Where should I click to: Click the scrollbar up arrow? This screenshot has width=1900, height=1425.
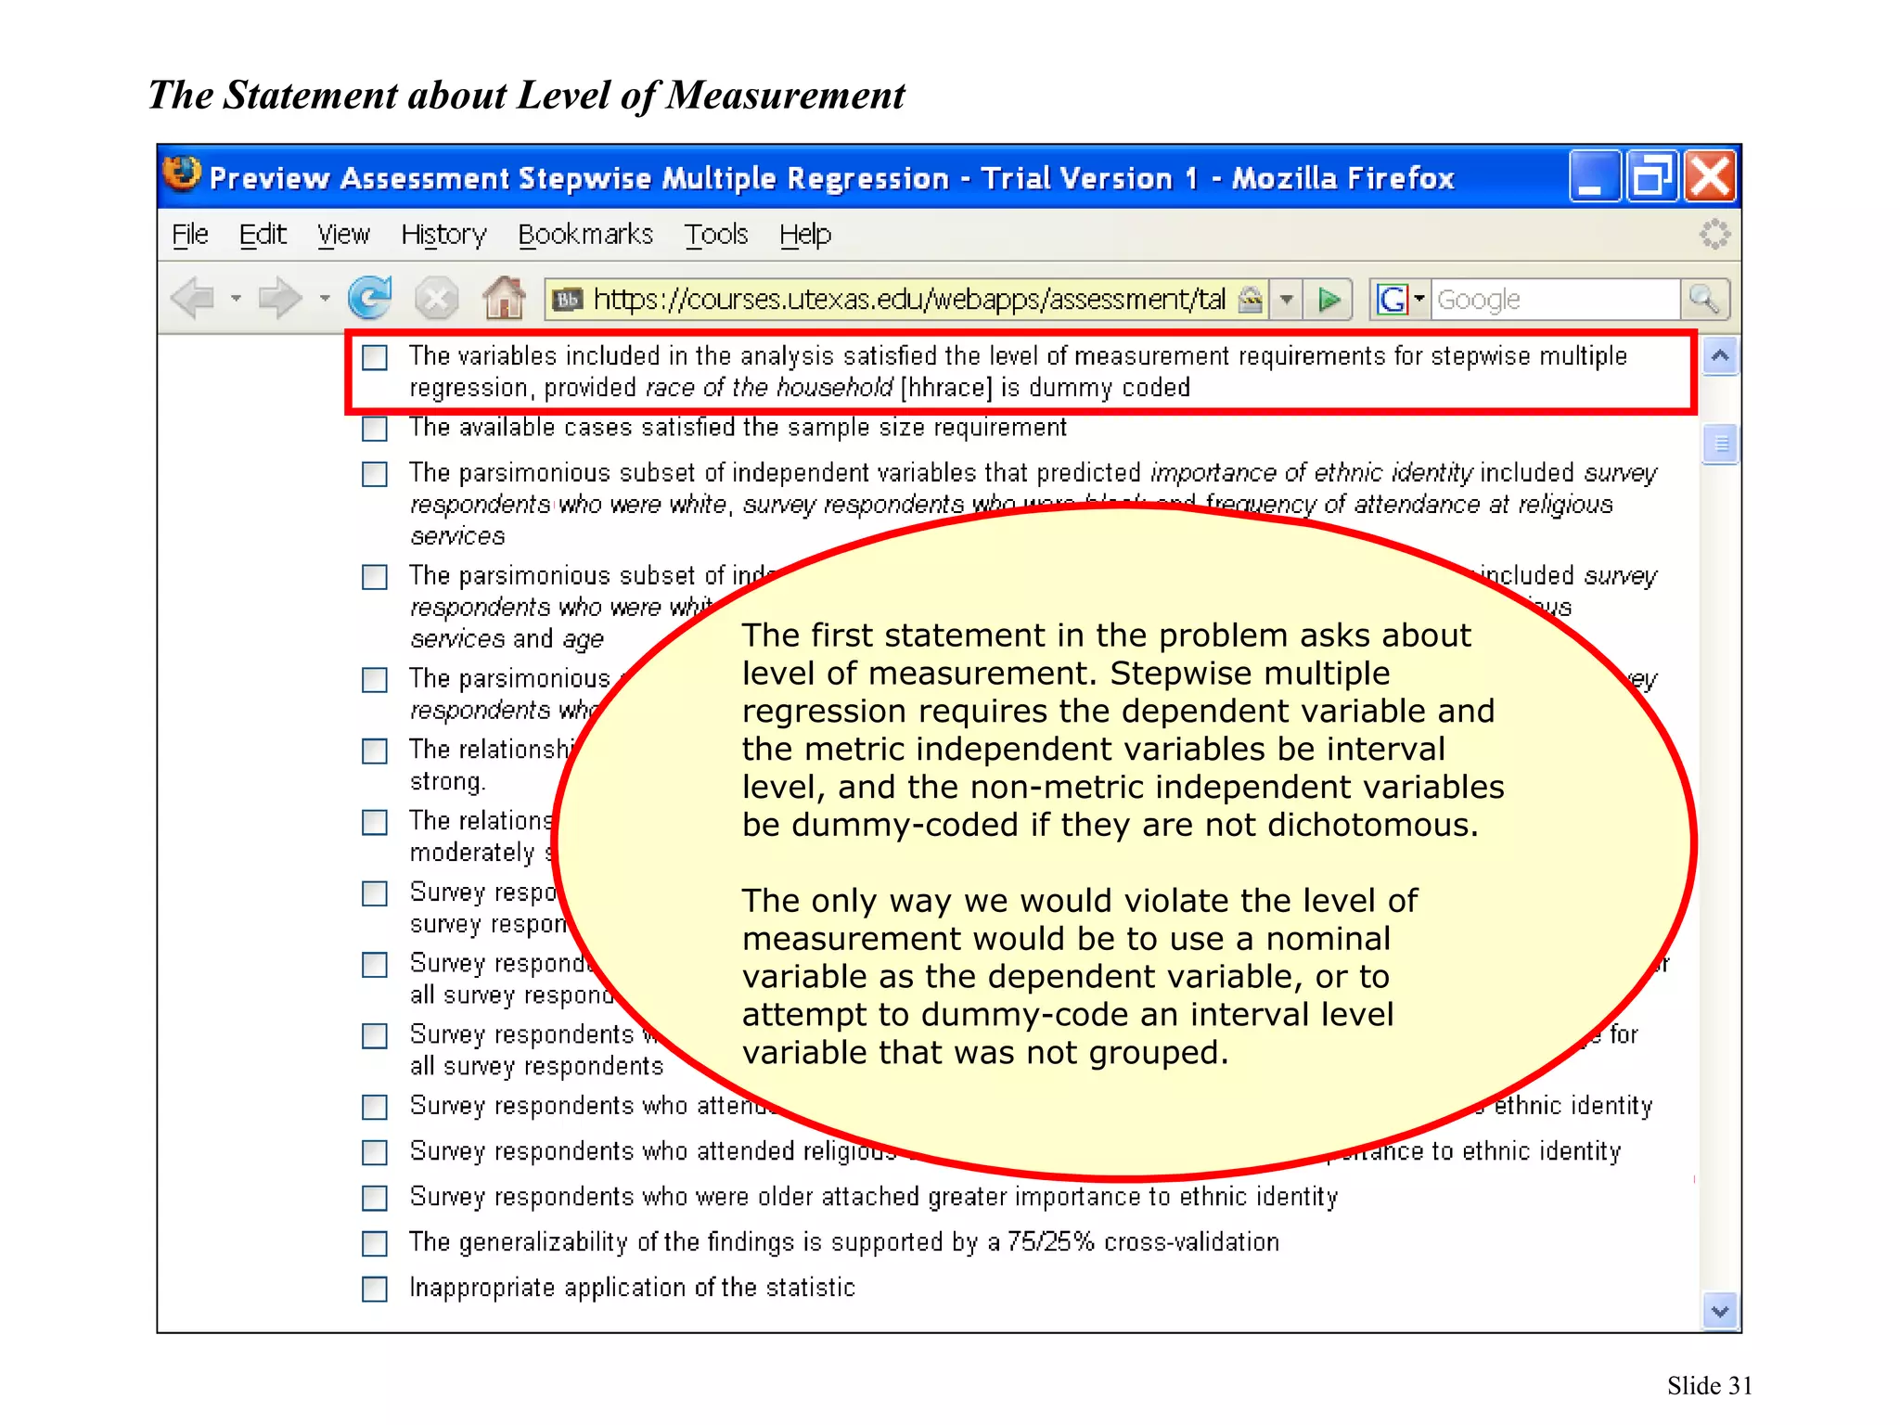pyautogui.click(x=1720, y=356)
